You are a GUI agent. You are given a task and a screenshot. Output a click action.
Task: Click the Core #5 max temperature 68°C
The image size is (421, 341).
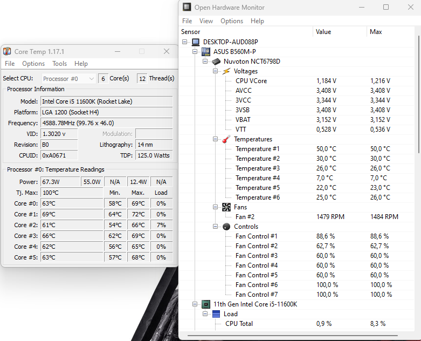[139, 257]
